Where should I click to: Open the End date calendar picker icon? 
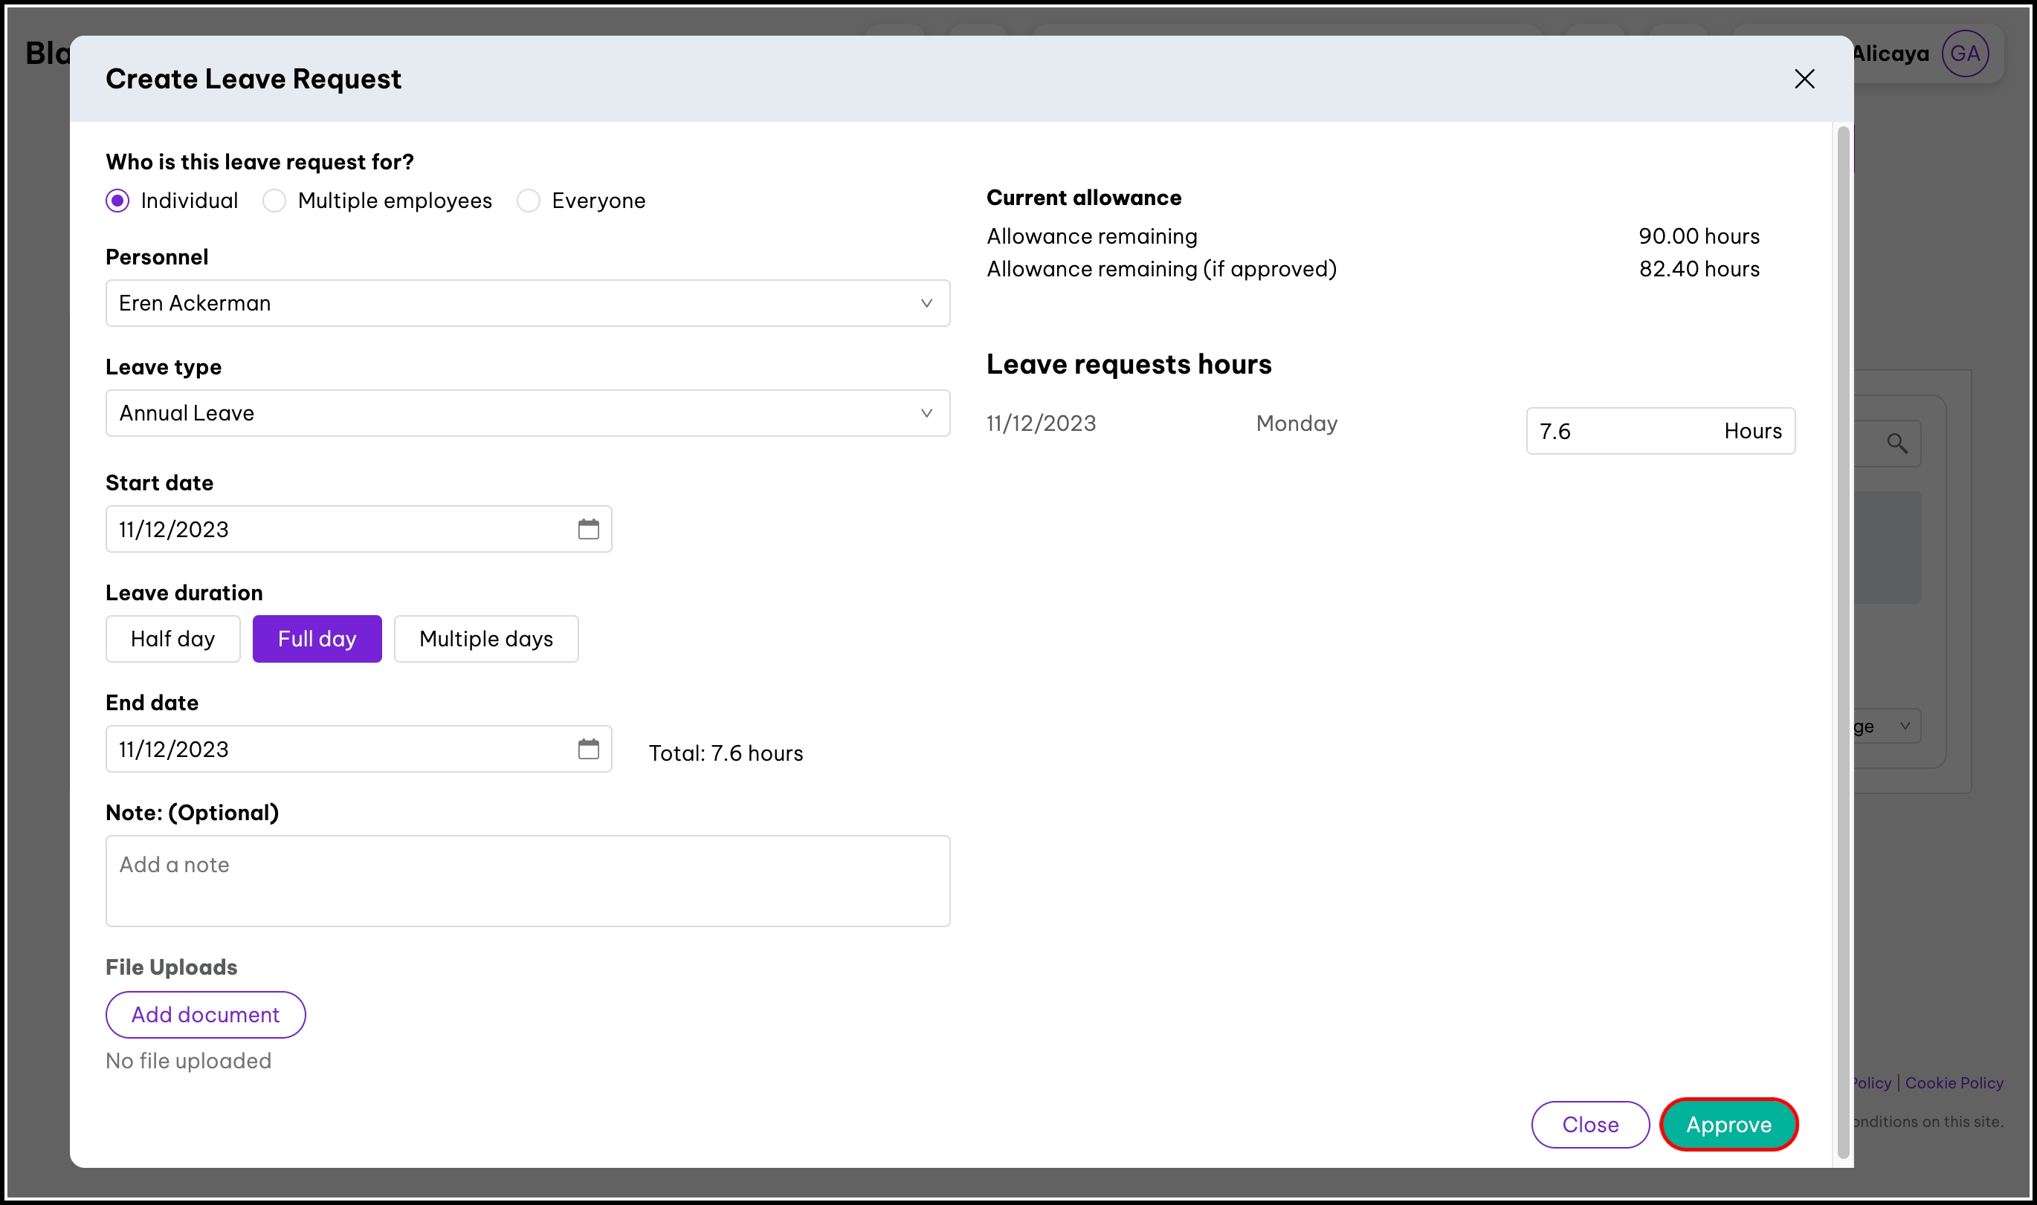588,749
